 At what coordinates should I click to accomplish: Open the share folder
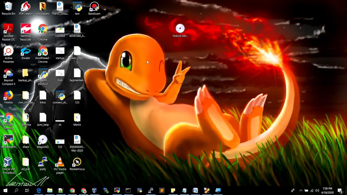[26, 142]
